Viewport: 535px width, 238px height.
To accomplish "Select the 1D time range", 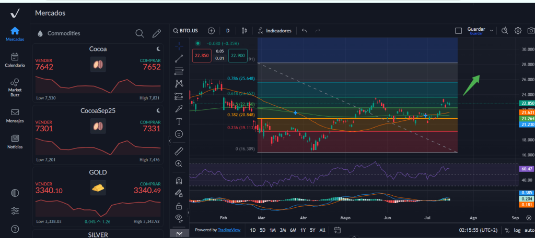I will [x=253, y=230].
